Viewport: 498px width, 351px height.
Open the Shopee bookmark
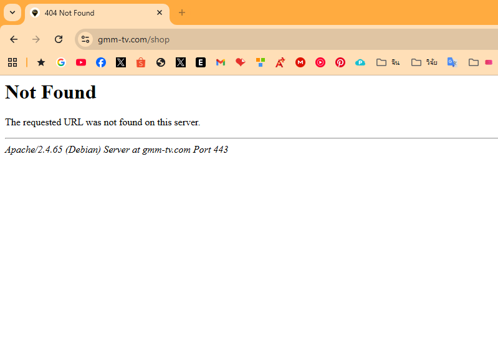tap(141, 62)
